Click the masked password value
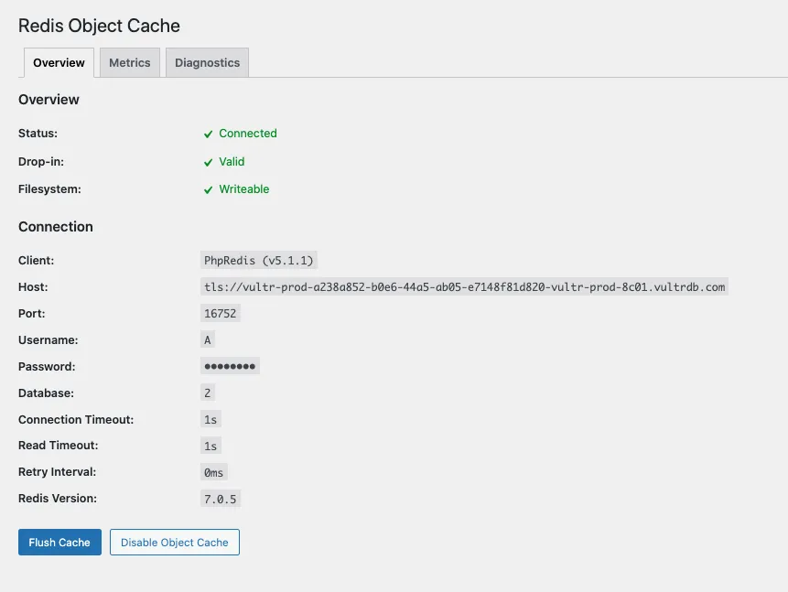 coord(230,366)
